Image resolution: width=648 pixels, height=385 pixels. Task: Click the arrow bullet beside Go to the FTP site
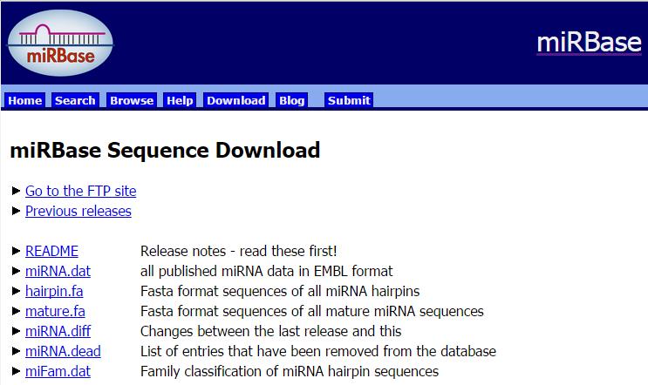(17, 191)
